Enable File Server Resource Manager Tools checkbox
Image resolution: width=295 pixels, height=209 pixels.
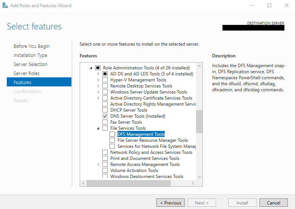coord(112,140)
